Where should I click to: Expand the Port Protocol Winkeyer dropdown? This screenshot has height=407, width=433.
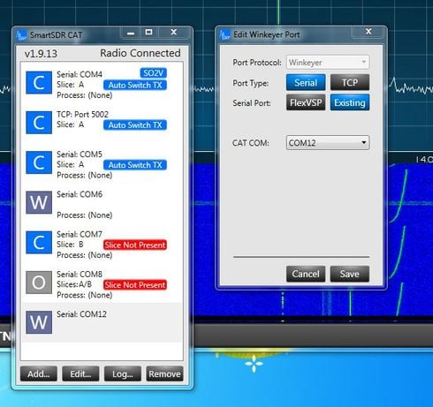(328, 63)
